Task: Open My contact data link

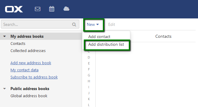Action: (x=24, y=70)
